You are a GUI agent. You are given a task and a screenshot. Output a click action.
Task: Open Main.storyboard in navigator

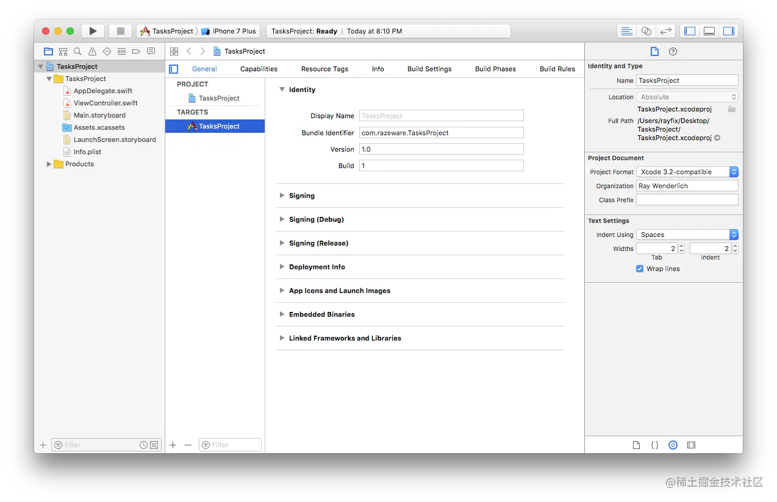click(99, 115)
